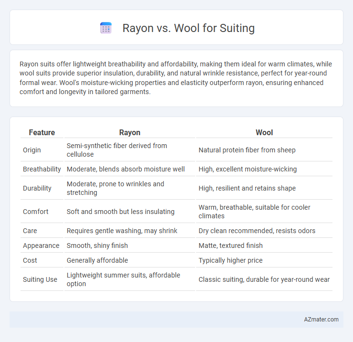Select the 'Feature' column header

click(42, 132)
